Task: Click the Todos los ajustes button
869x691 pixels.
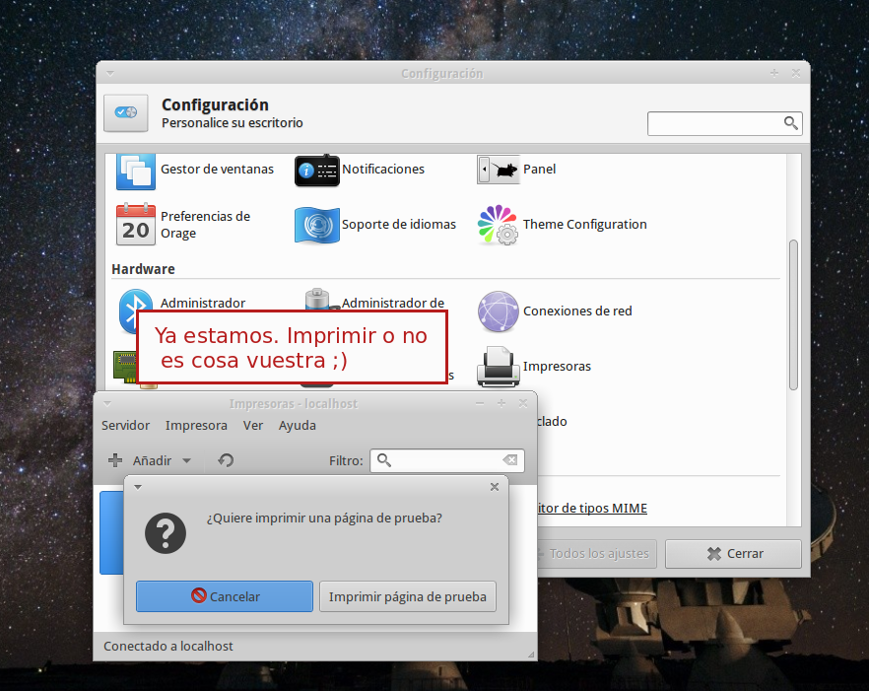Action: click(597, 553)
